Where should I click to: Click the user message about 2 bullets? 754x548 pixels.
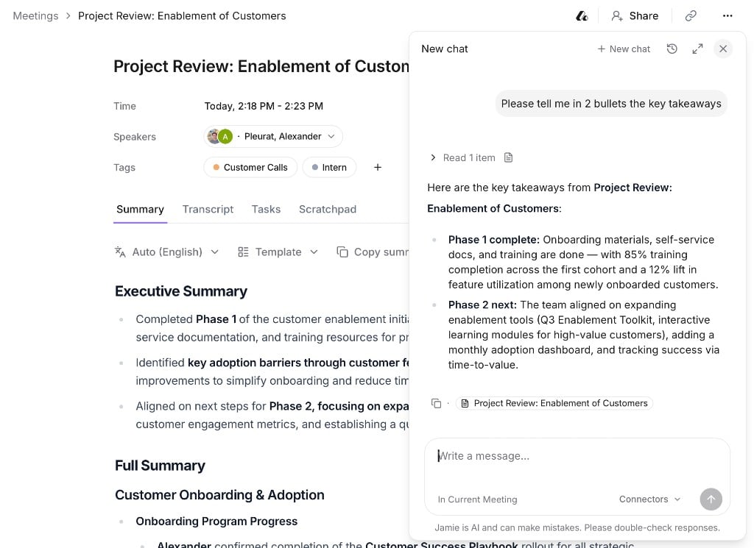point(611,104)
